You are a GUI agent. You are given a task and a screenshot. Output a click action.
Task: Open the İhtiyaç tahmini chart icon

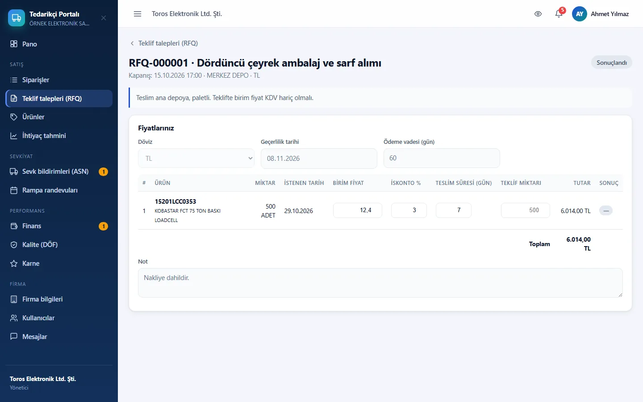point(14,136)
